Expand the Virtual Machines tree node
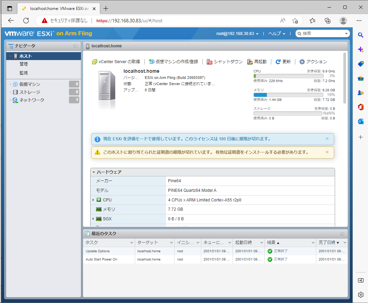Image resolution: width=368 pixels, height=303 pixels. tap(10, 84)
